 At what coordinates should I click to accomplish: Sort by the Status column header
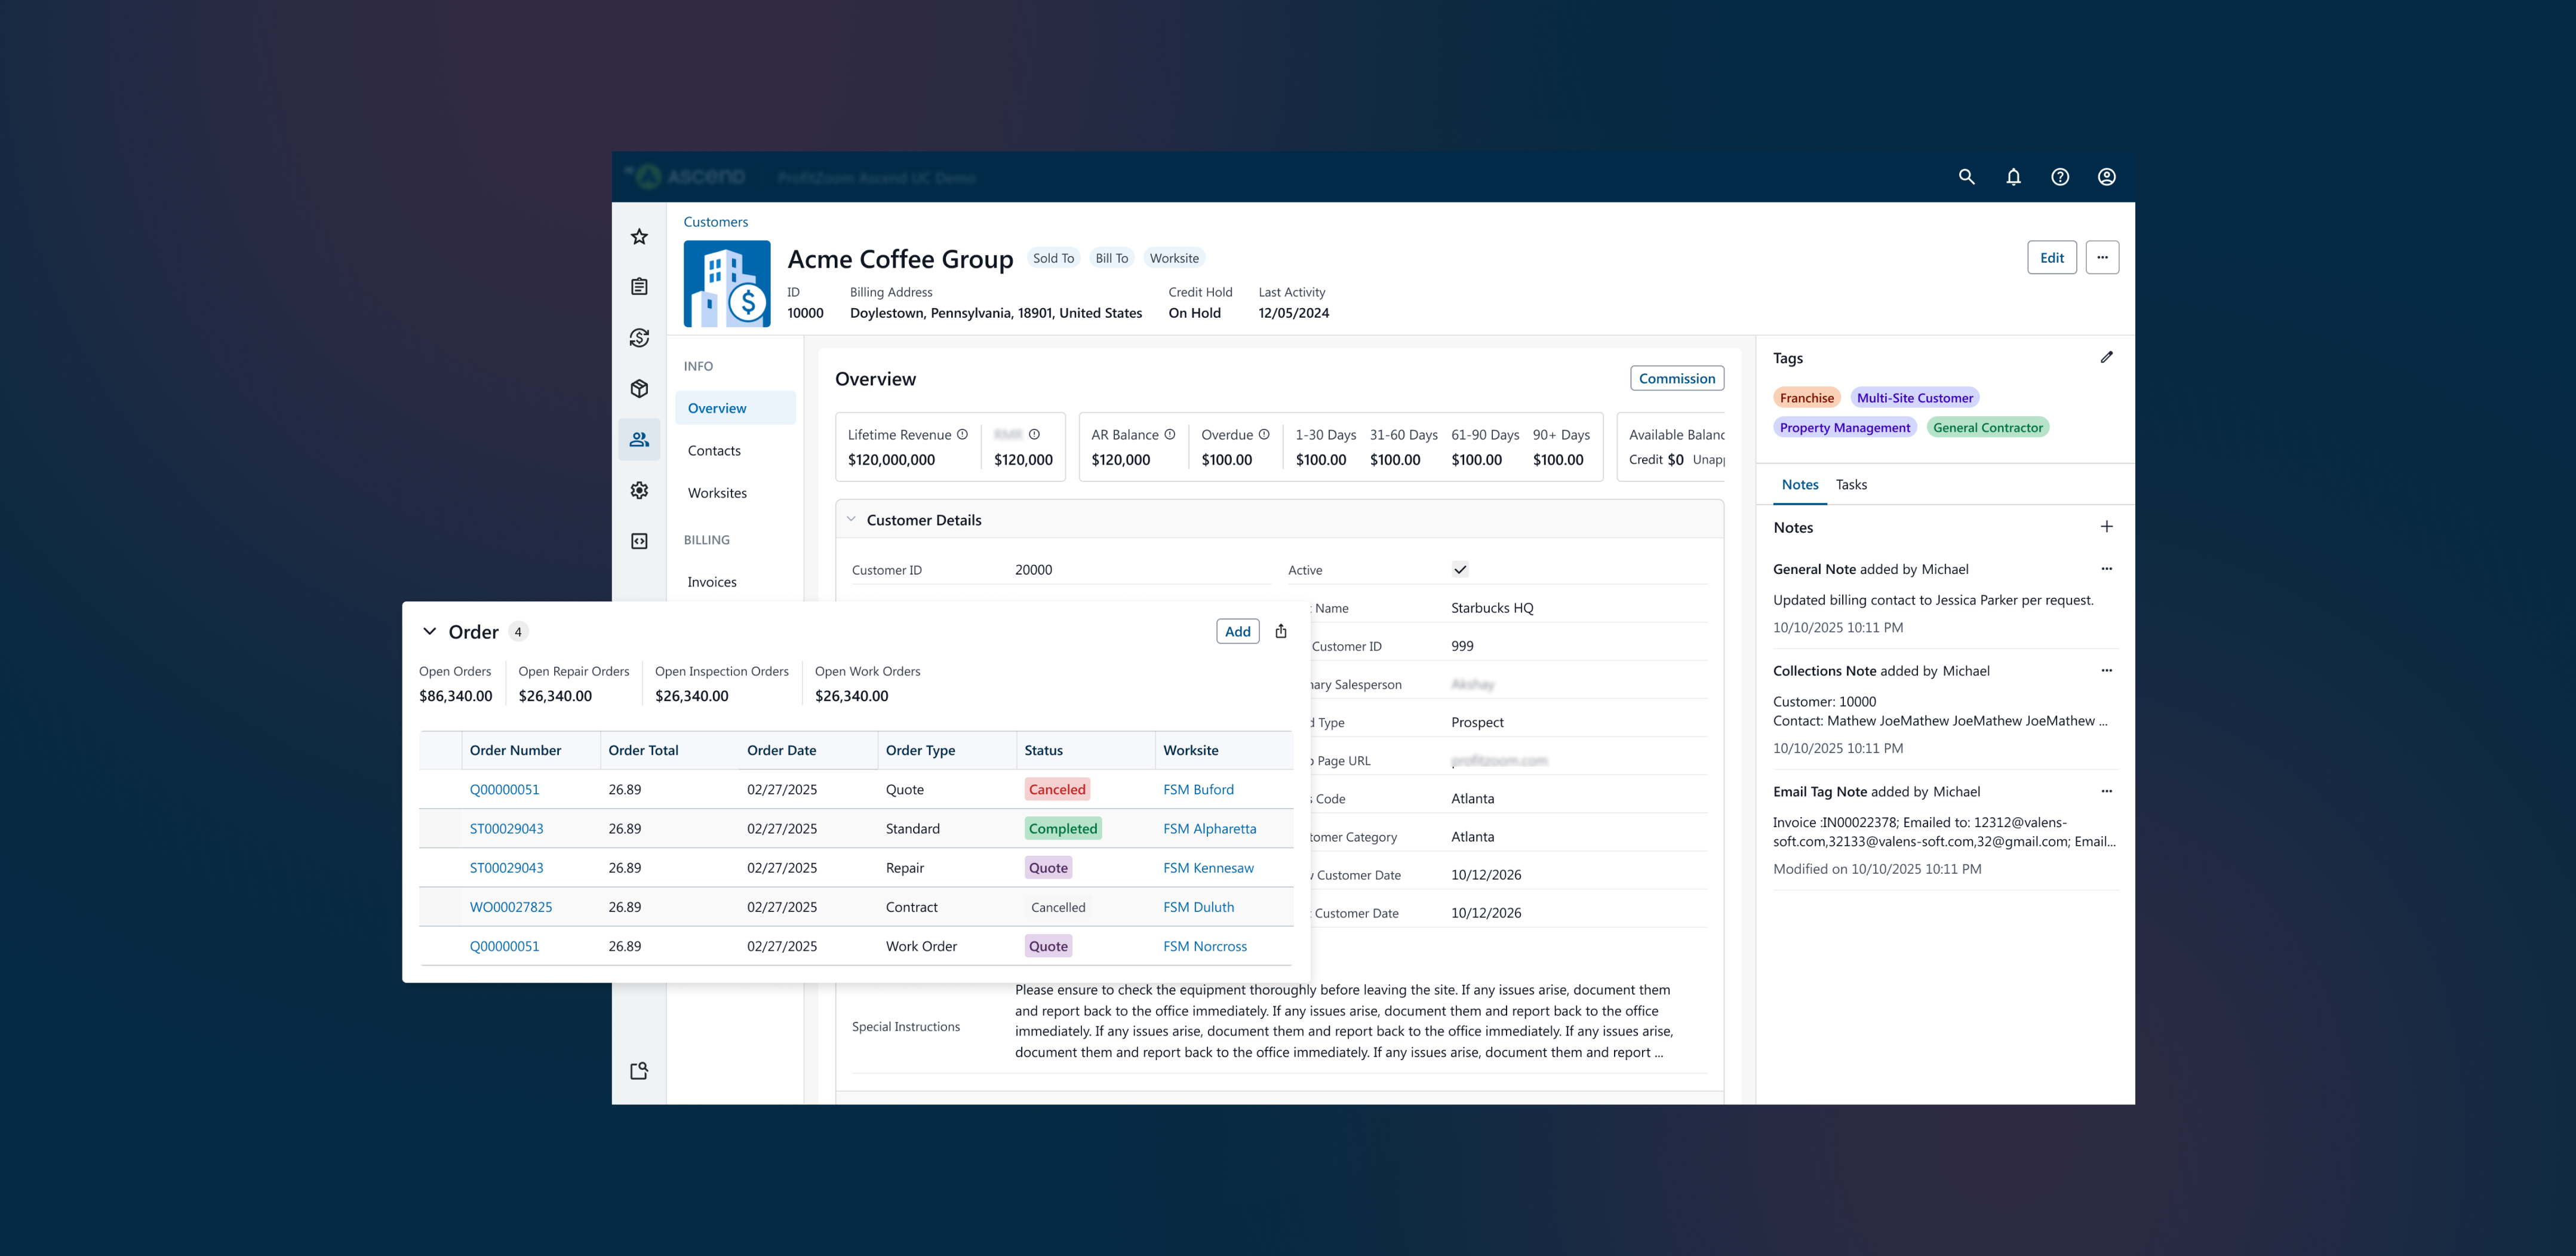1085,750
